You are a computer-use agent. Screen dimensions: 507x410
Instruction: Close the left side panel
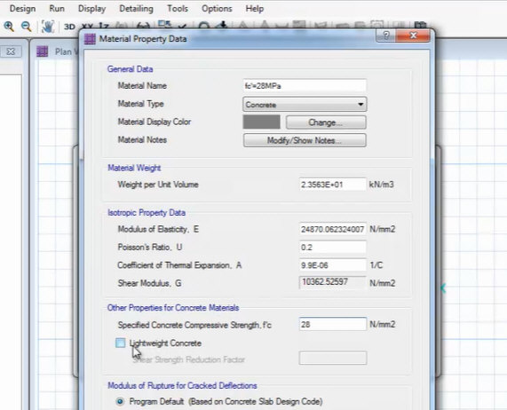pyautogui.click(x=11, y=51)
